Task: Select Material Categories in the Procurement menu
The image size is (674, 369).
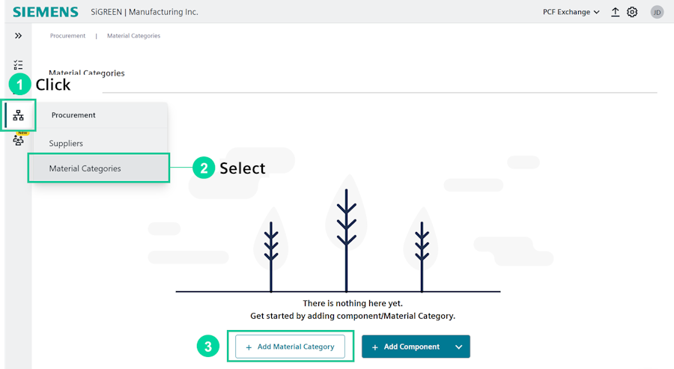Action: click(85, 168)
